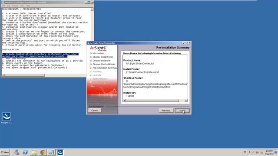Open the View menu in Notepad

point(22,6)
